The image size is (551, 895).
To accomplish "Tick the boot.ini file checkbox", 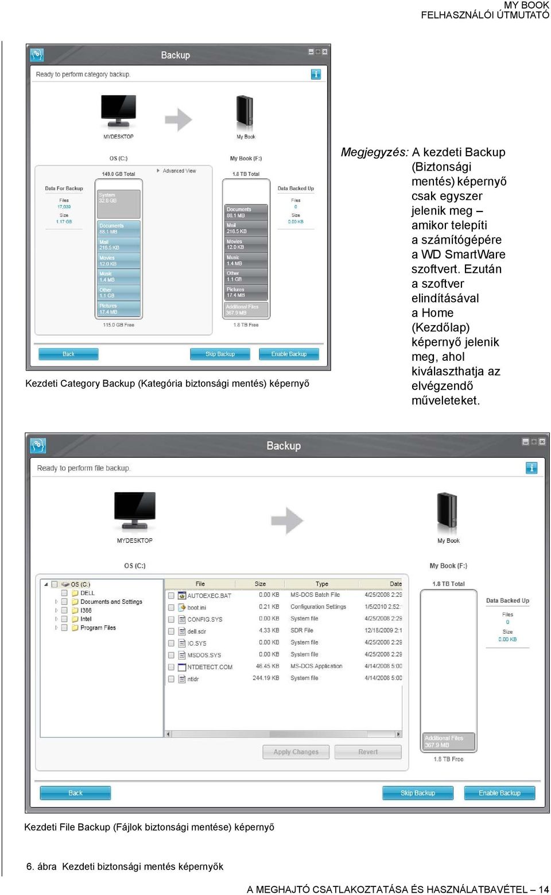I will pyautogui.click(x=171, y=608).
